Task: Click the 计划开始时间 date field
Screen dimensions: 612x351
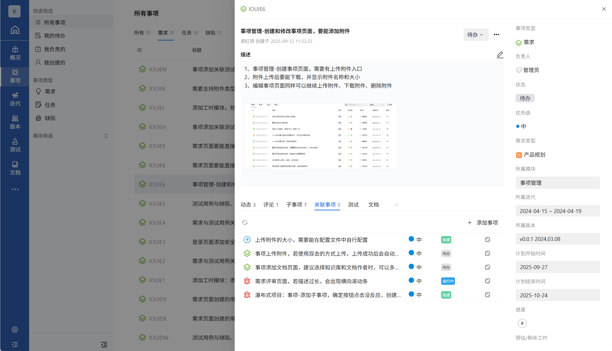Action: [x=557, y=267]
